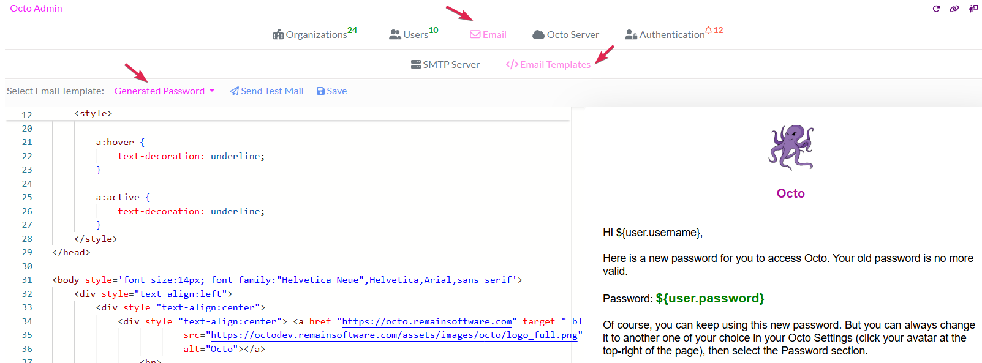The image size is (982, 363).
Task: Go to the Authentication tab
Action: 671,35
